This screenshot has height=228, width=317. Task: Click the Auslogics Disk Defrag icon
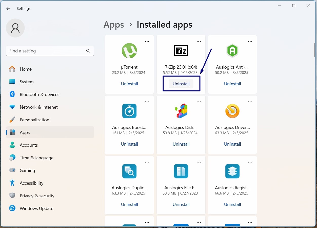[x=181, y=111]
